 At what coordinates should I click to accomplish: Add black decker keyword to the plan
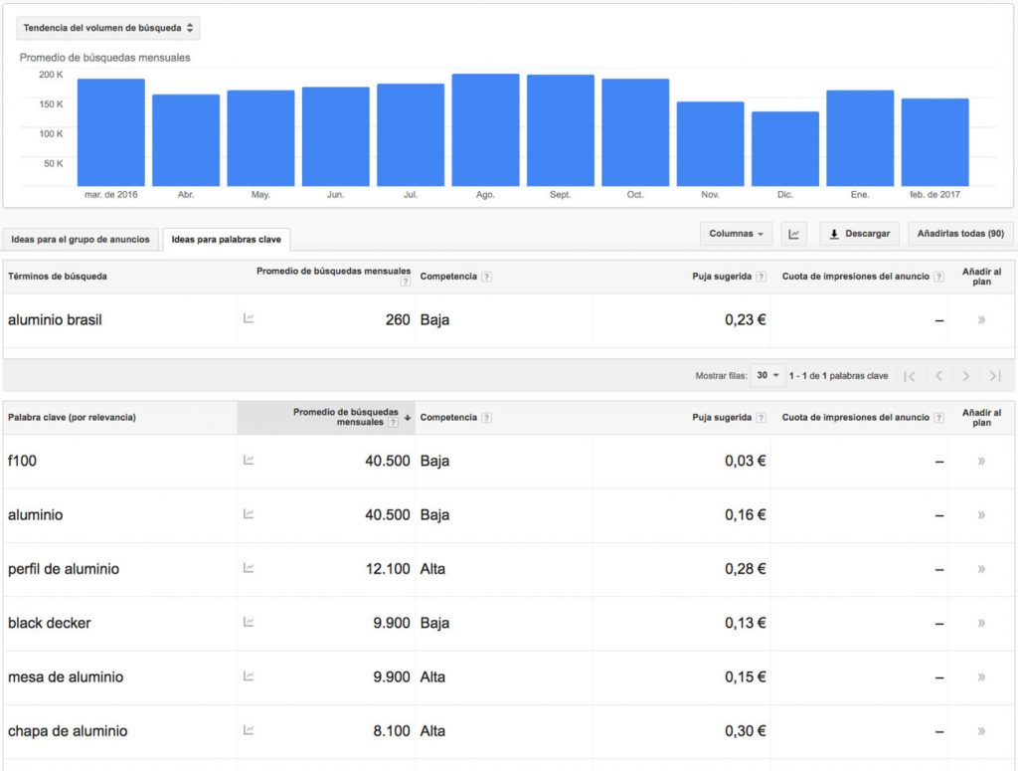(981, 623)
